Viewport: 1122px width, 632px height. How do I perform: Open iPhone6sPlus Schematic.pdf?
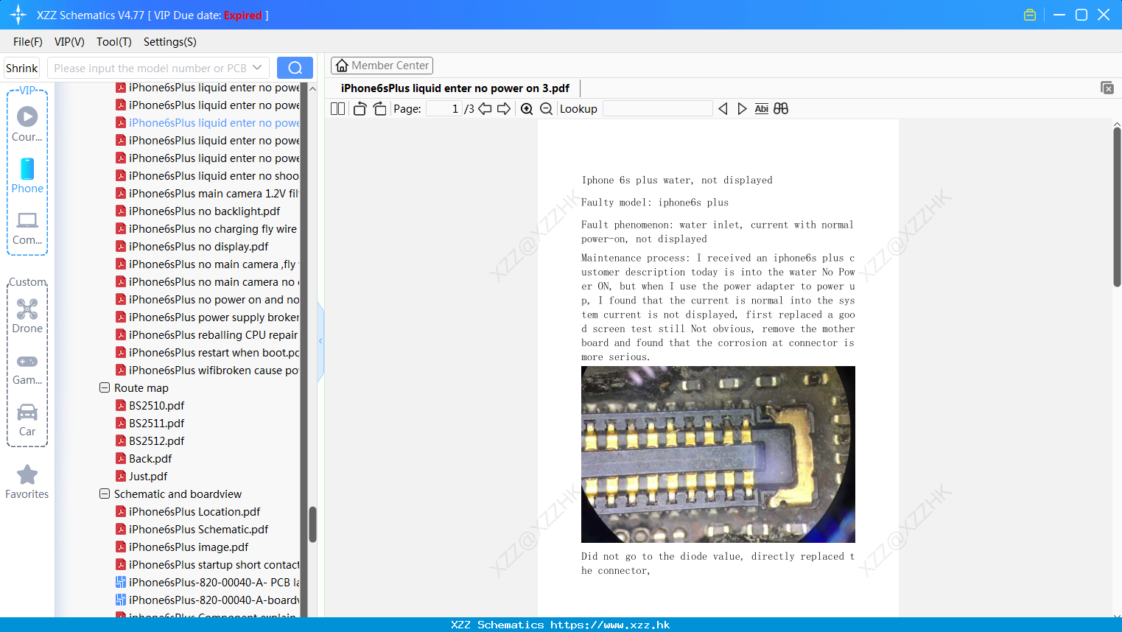pos(198,529)
